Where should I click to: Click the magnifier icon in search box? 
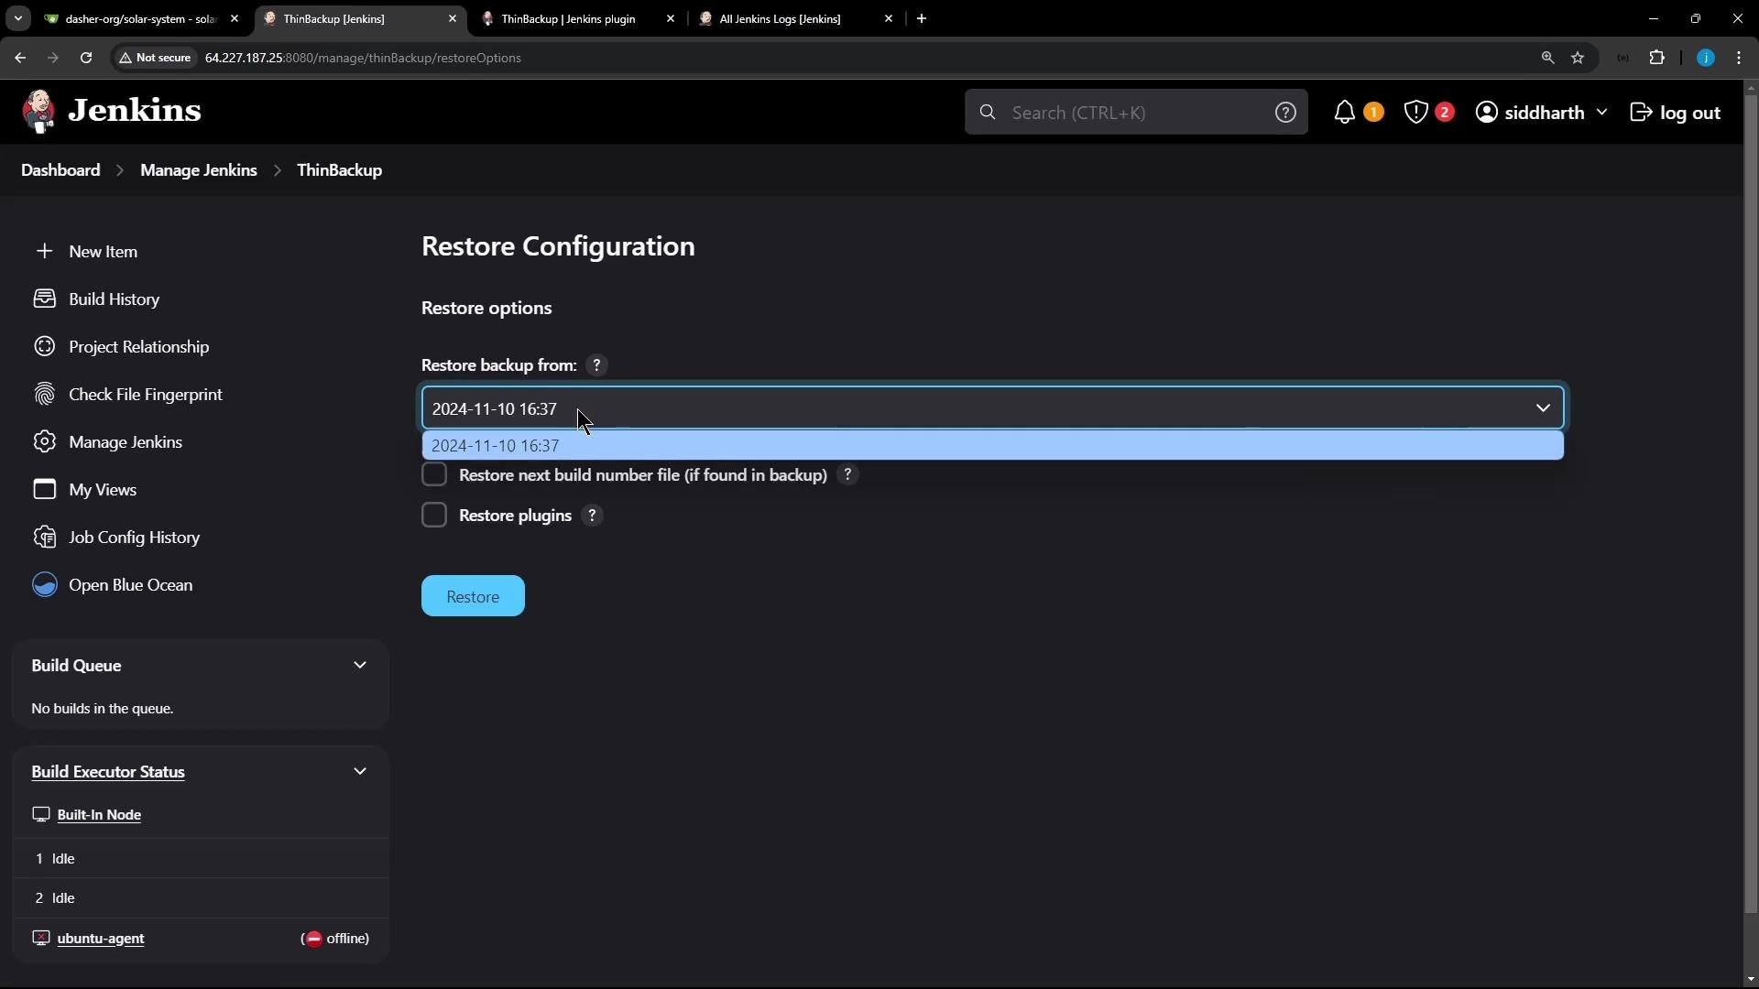coord(987,112)
